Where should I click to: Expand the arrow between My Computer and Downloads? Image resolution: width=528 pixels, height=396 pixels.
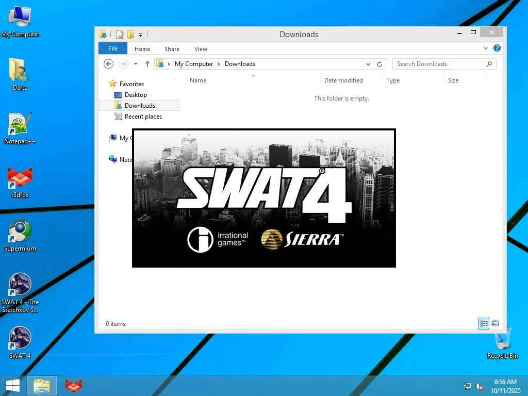219,64
